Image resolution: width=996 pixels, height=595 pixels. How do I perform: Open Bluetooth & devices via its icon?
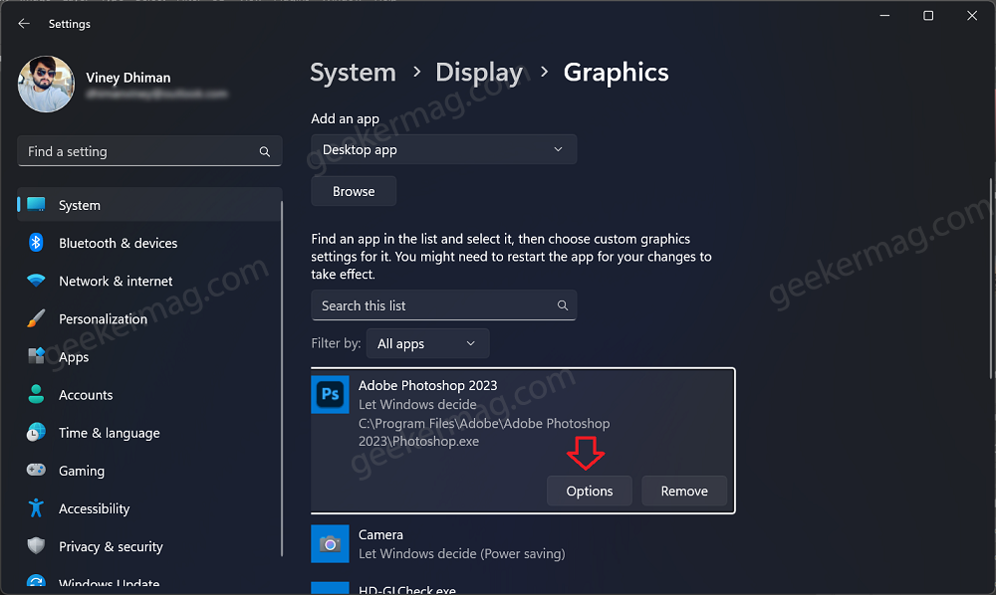[36, 243]
